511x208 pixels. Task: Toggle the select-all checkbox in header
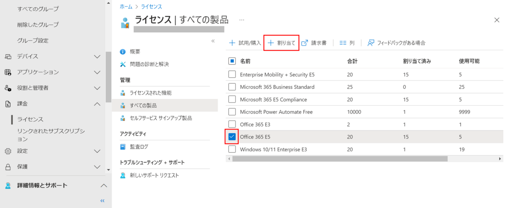(232, 61)
